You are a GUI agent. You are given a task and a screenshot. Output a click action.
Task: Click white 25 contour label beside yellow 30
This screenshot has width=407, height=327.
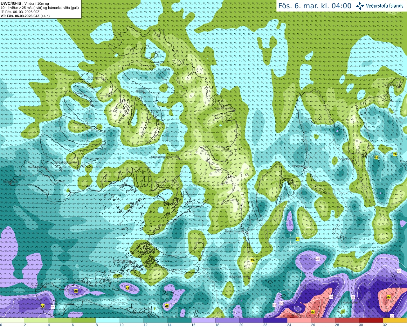click(53, 307)
